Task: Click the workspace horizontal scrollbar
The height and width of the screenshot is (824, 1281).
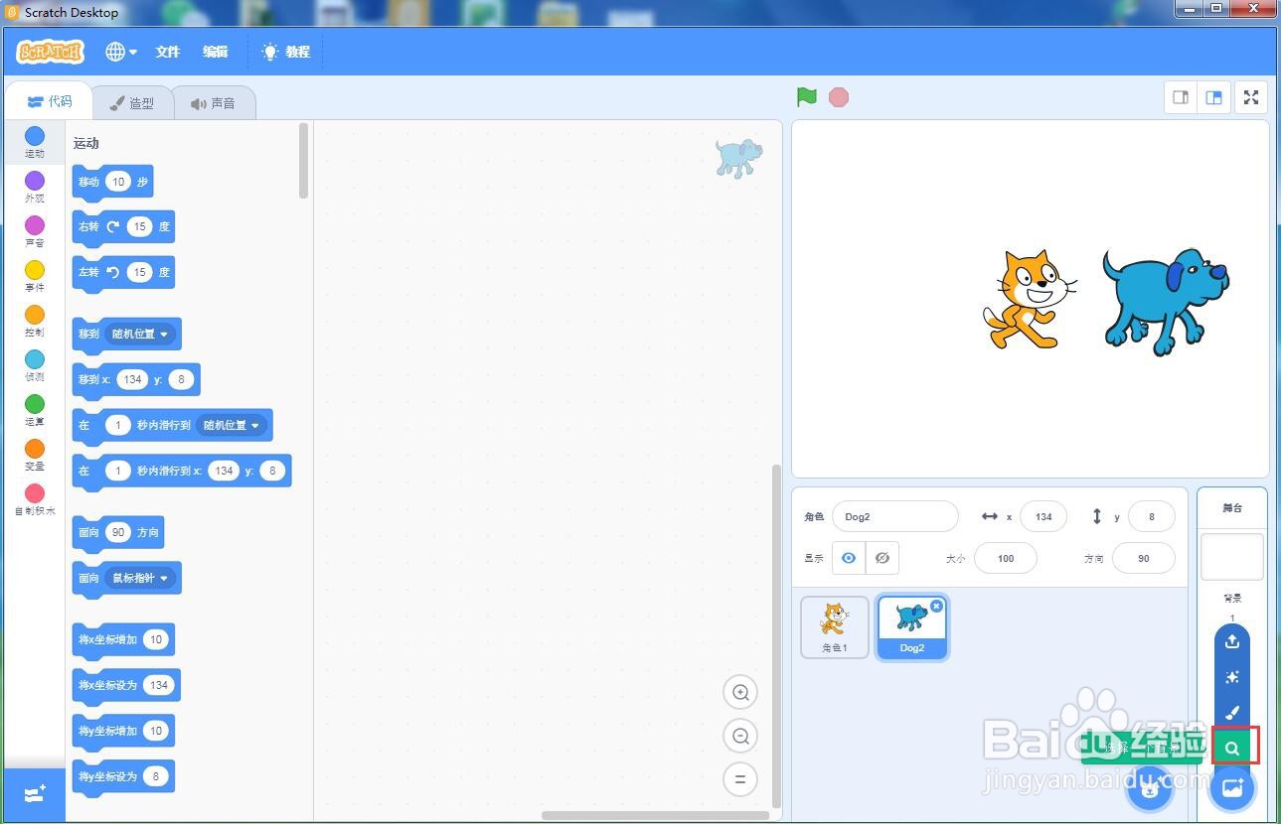Action: click(x=655, y=816)
